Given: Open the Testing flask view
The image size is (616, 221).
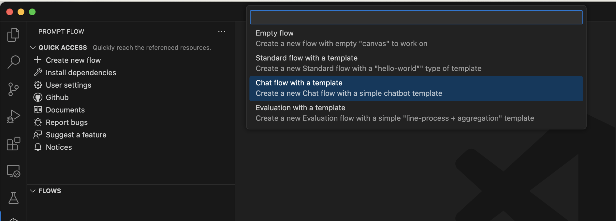Looking at the screenshot, I should tap(13, 198).
